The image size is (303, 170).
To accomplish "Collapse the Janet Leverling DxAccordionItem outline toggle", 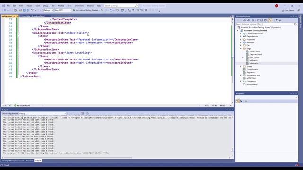I will coord(18,53).
